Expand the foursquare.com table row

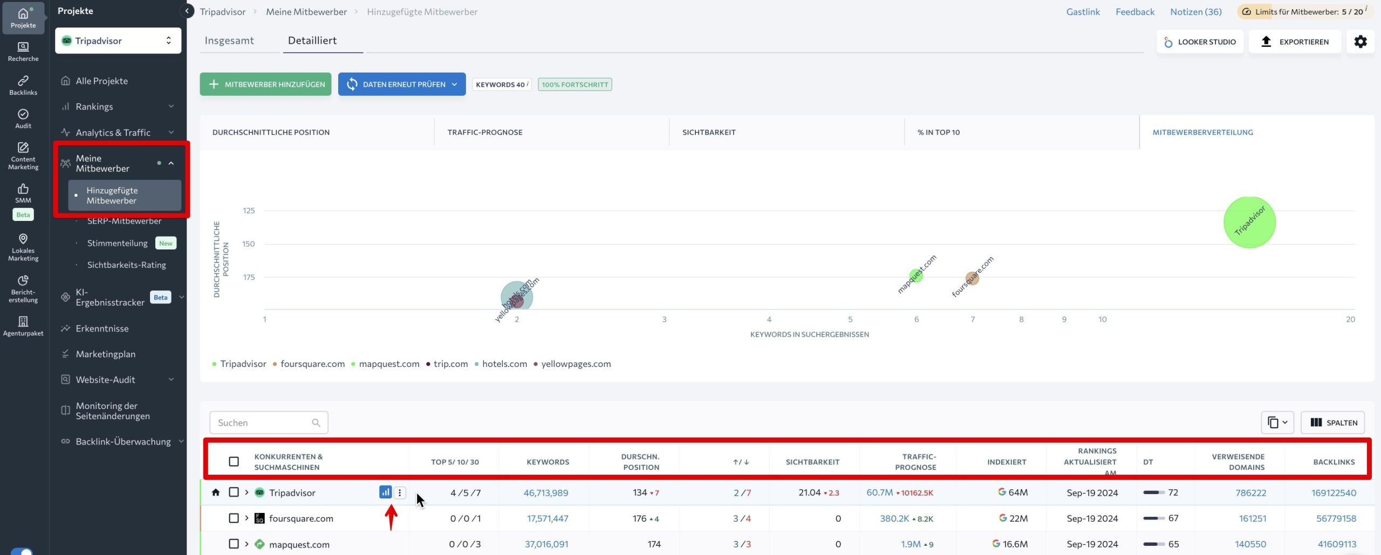(x=247, y=518)
